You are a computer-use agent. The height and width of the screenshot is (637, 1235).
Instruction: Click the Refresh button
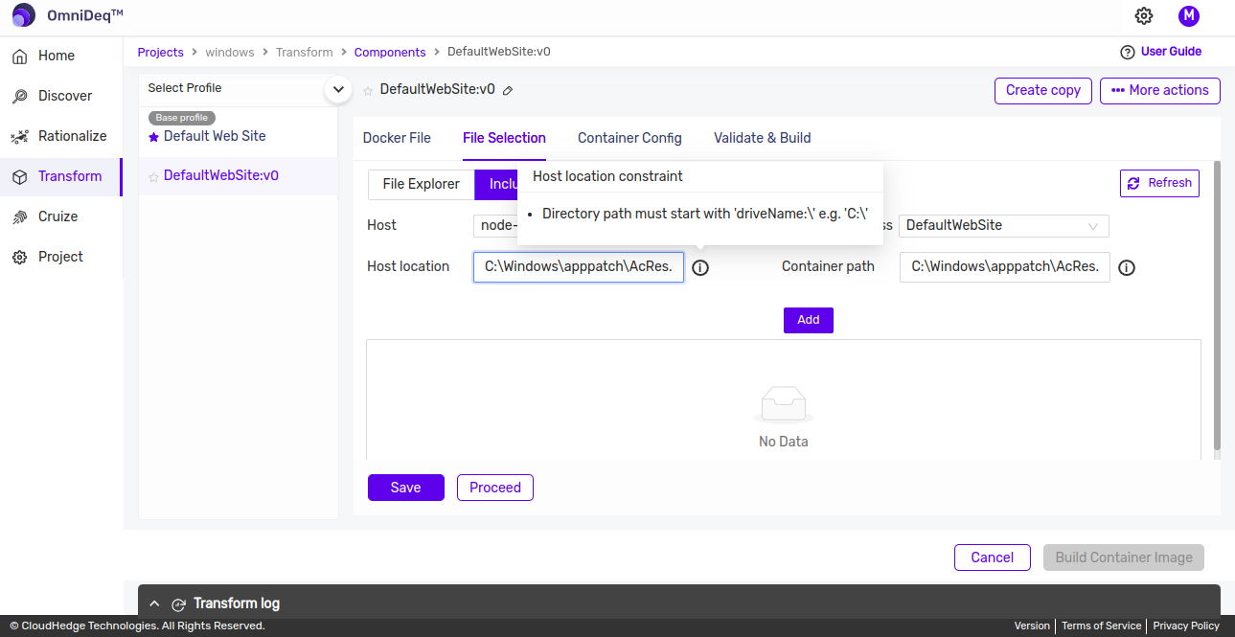(1159, 183)
